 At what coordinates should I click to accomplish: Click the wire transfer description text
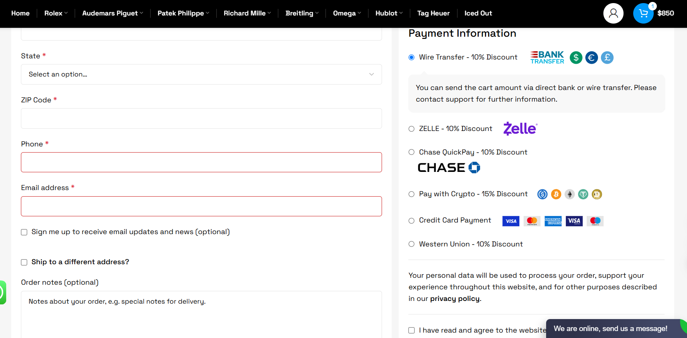coord(536,93)
